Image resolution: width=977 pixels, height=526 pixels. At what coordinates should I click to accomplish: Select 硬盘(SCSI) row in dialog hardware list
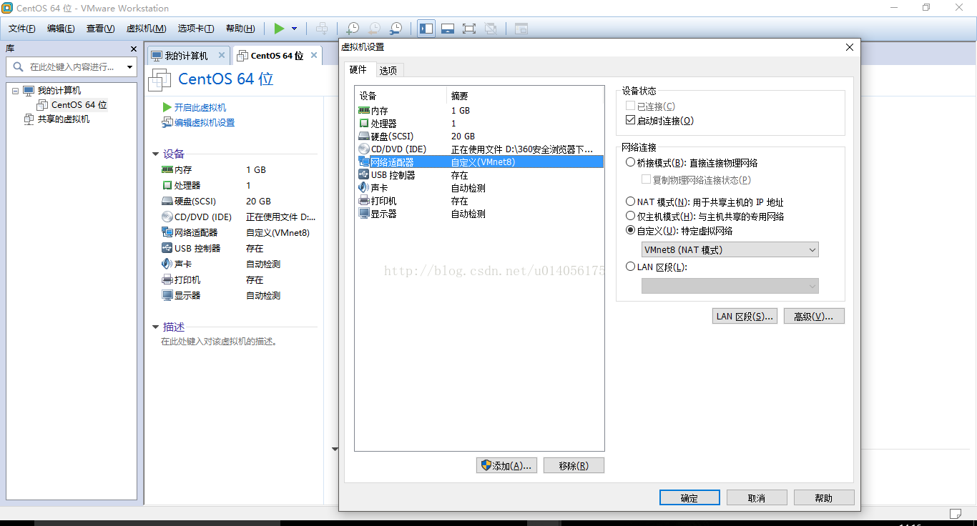[x=479, y=137]
